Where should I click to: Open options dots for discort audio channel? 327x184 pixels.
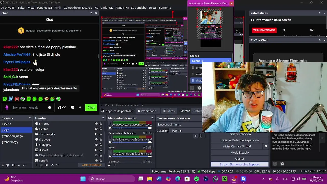pyautogui.click(x=110, y=152)
